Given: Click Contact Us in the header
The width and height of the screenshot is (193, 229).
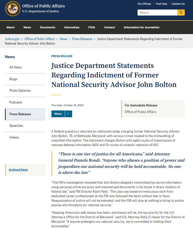Looking at the screenshot, I should 178,4.
